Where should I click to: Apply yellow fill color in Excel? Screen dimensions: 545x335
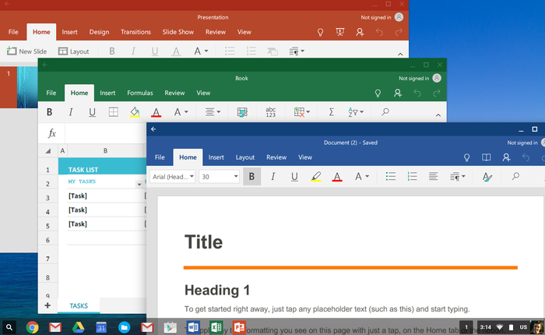[x=135, y=112]
